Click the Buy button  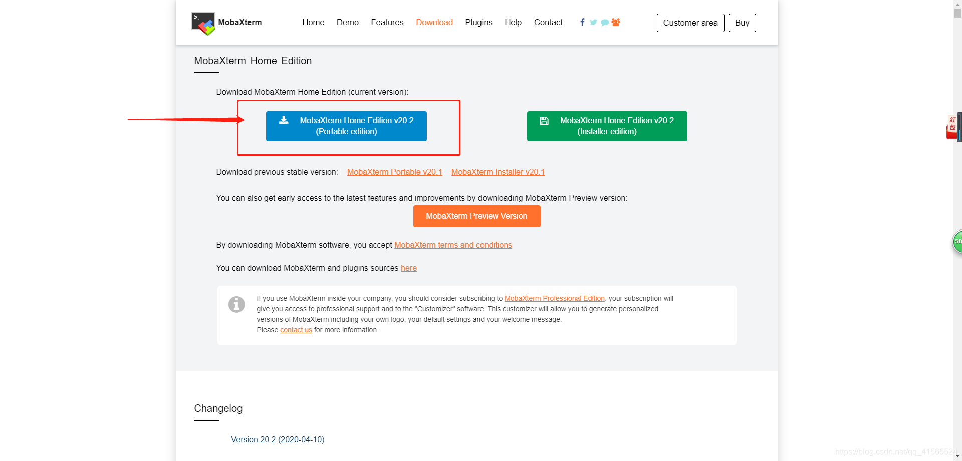742,23
